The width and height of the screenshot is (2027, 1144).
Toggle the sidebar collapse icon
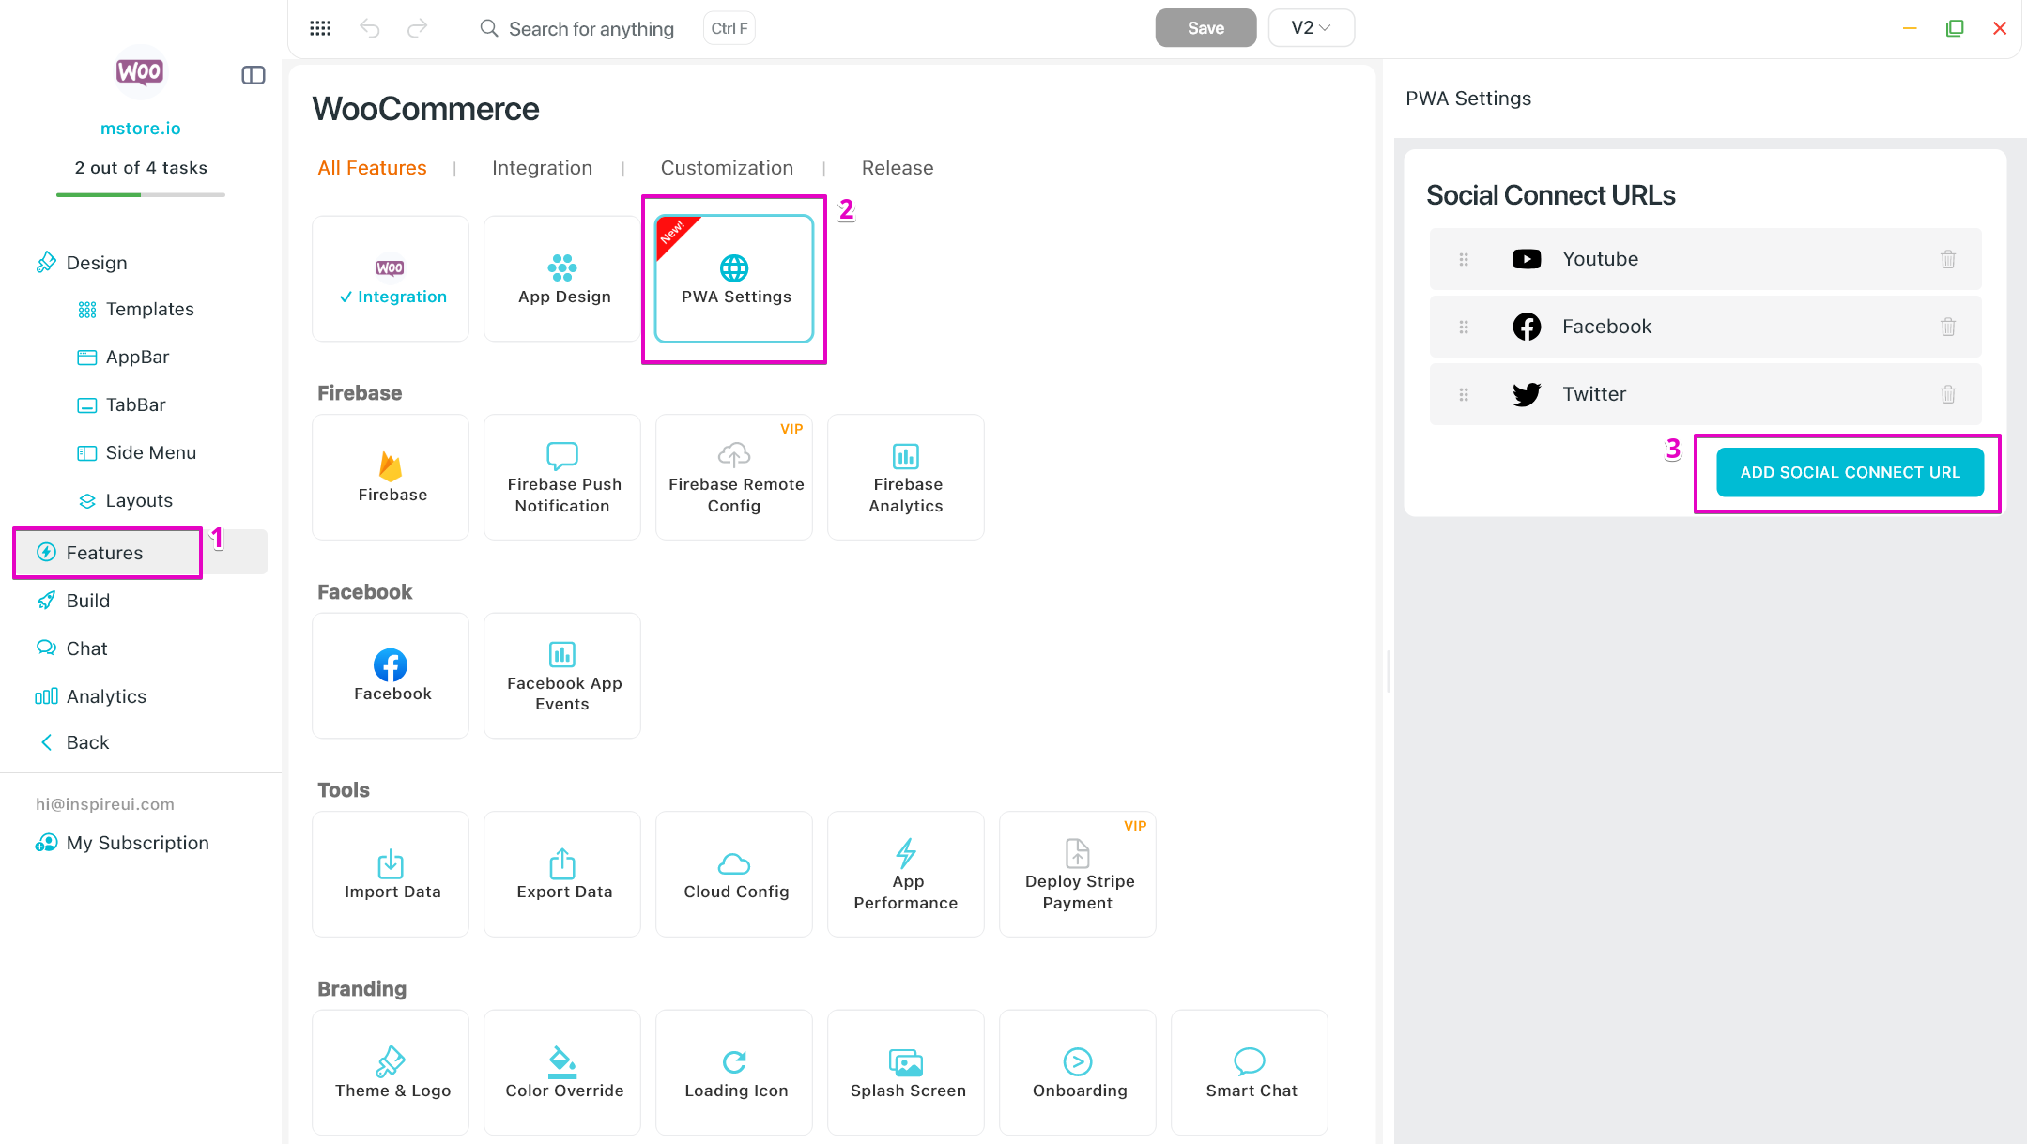253,75
